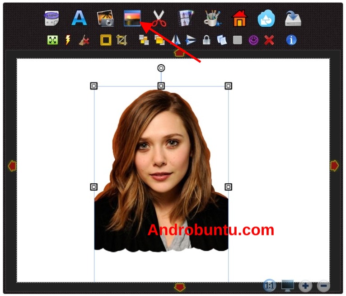
Task: Select the red scissors cut tool
Action: pos(159,19)
